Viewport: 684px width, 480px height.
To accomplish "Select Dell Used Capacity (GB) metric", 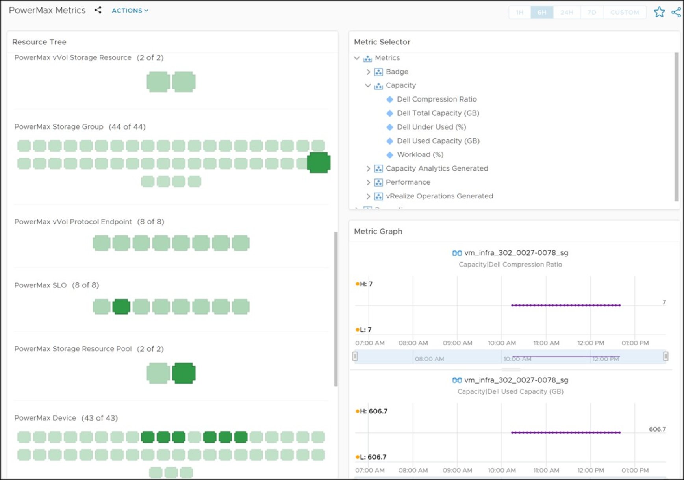I will [x=438, y=141].
